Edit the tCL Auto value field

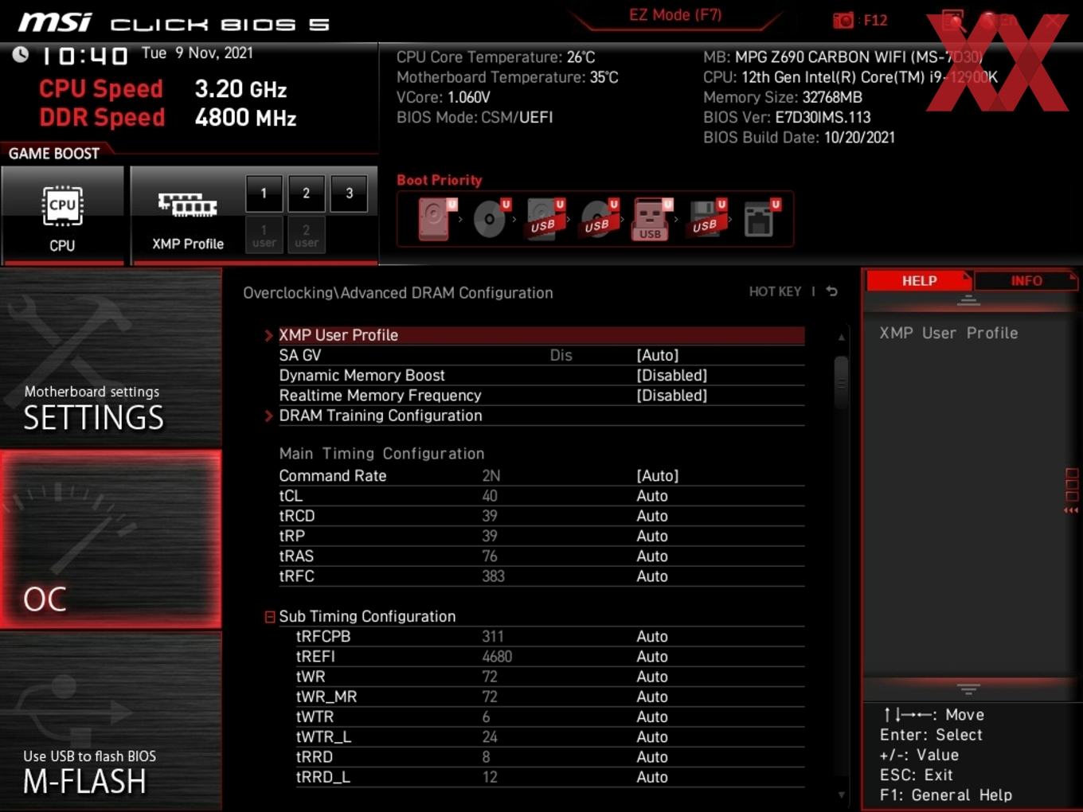click(652, 496)
